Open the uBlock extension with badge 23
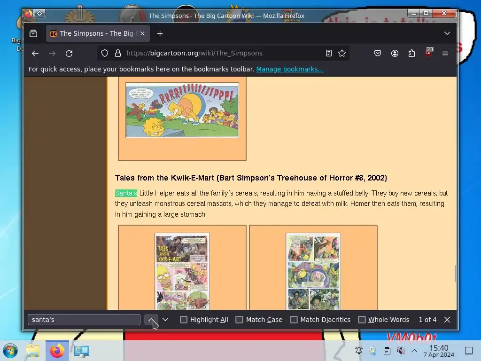The image size is (481, 361). (428, 53)
